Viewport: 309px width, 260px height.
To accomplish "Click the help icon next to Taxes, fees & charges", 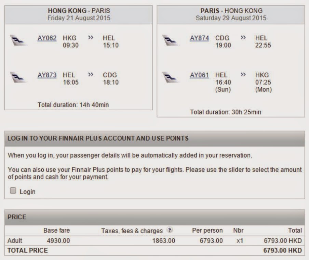I will 170,230.
